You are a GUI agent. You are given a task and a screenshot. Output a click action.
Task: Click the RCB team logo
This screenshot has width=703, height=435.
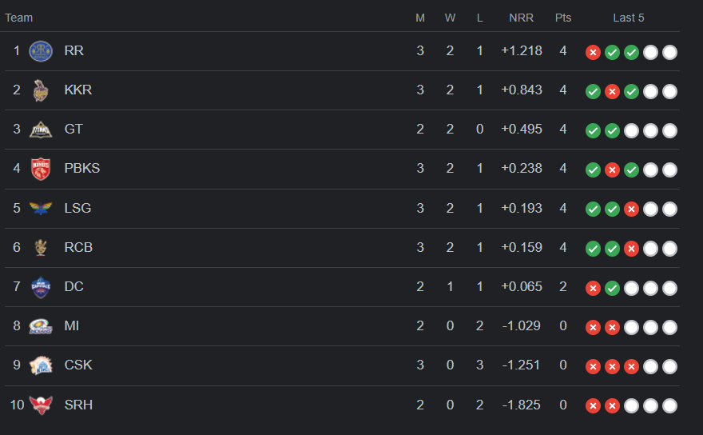[41, 247]
